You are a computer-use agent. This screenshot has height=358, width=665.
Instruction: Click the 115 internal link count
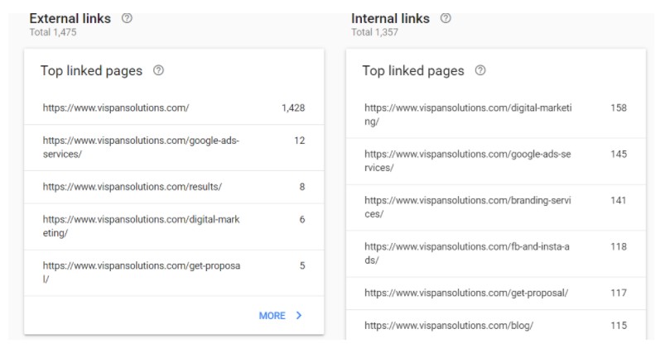(x=619, y=326)
